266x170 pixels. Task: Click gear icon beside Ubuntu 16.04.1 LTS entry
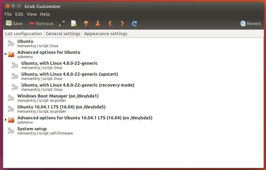tap(11, 109)
